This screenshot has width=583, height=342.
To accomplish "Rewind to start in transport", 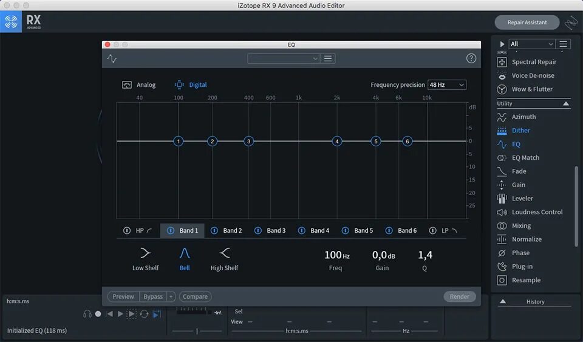I will click(109, 313).
